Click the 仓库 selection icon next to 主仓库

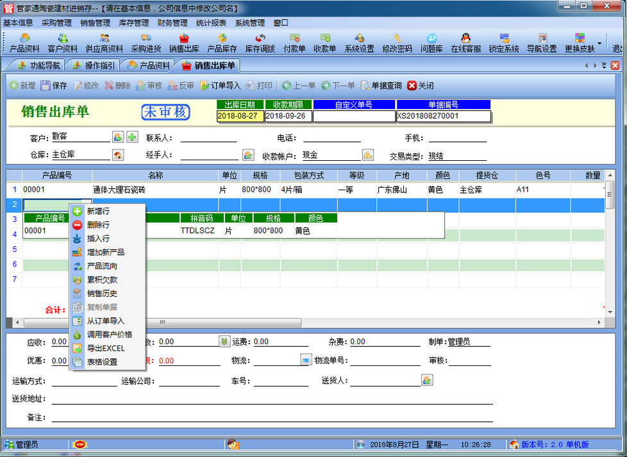point(118,155)
